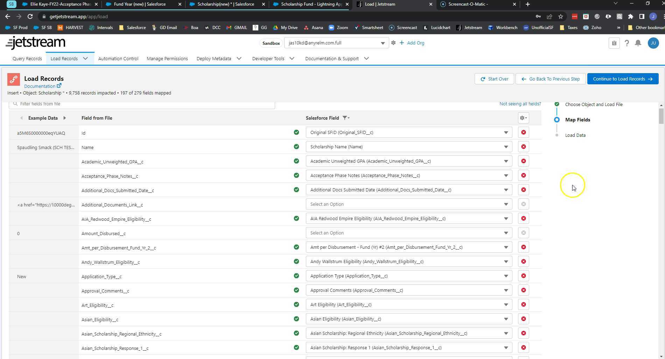Select an option for Amount_Disbursed__c
Screen dimensions: 665x359
[x=409, y=233]
